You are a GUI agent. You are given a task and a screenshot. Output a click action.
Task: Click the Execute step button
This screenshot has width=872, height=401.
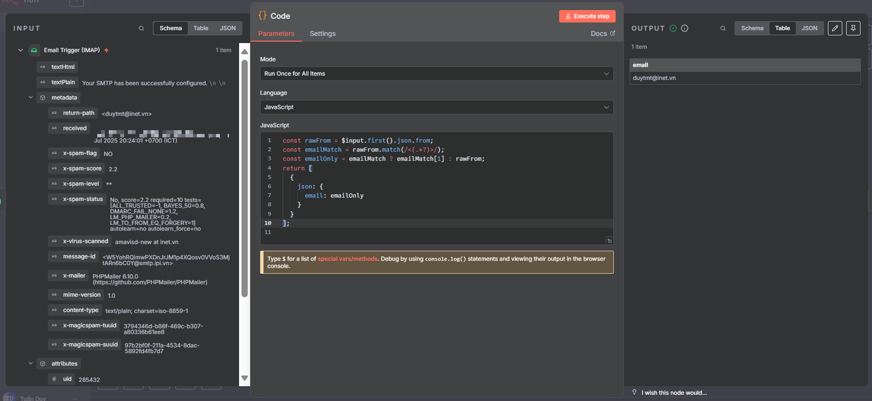coord(587,16)
